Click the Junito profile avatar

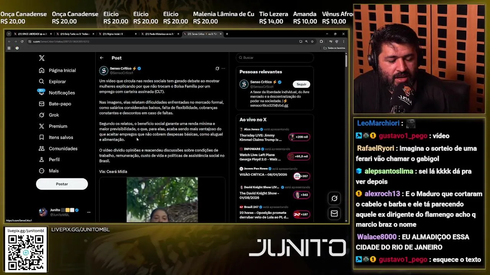[43, 212]
